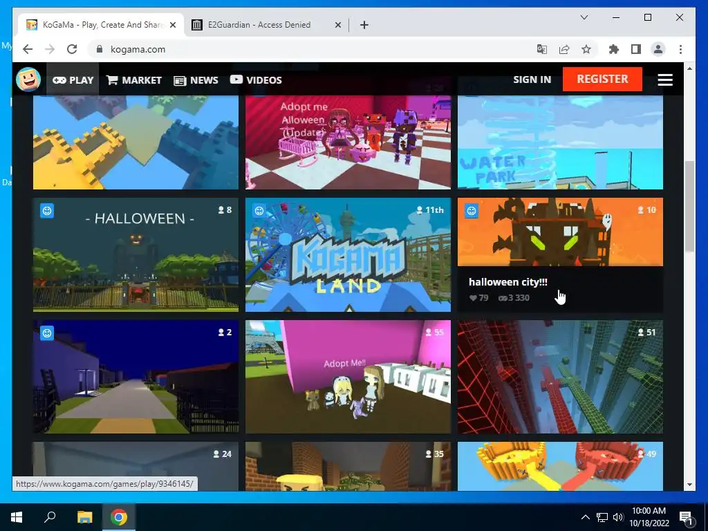Image resolution: width=708 pixels, height=531 pixels.
Task: View site security lock info
Action: click(100, 49)
